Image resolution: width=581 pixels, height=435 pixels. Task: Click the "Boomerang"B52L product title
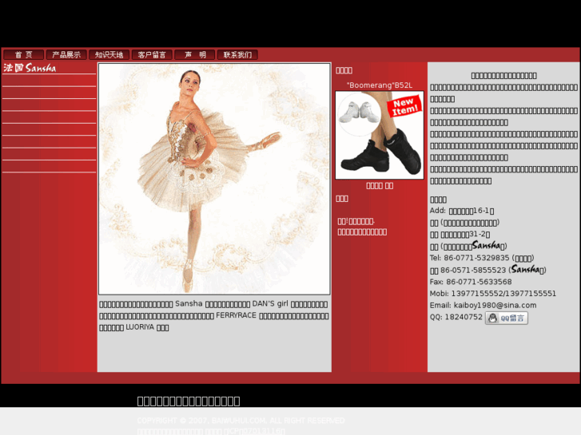[x=380, y=85]
